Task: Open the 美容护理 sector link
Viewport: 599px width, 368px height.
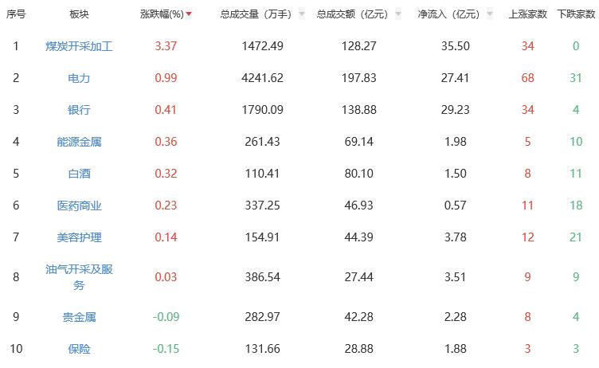Action: pyautogui.click(x=79, y=237)
